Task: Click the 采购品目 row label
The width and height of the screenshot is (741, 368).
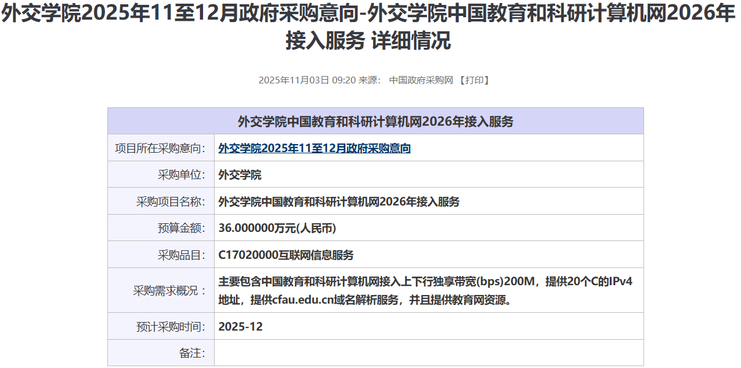Action: click(181, 255)
